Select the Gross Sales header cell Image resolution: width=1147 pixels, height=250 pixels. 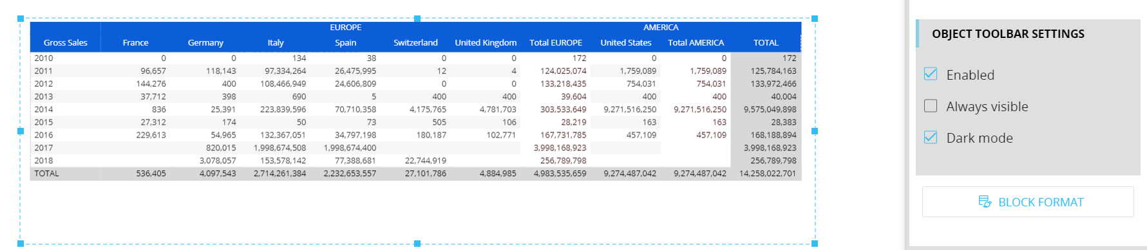(66, 43)
